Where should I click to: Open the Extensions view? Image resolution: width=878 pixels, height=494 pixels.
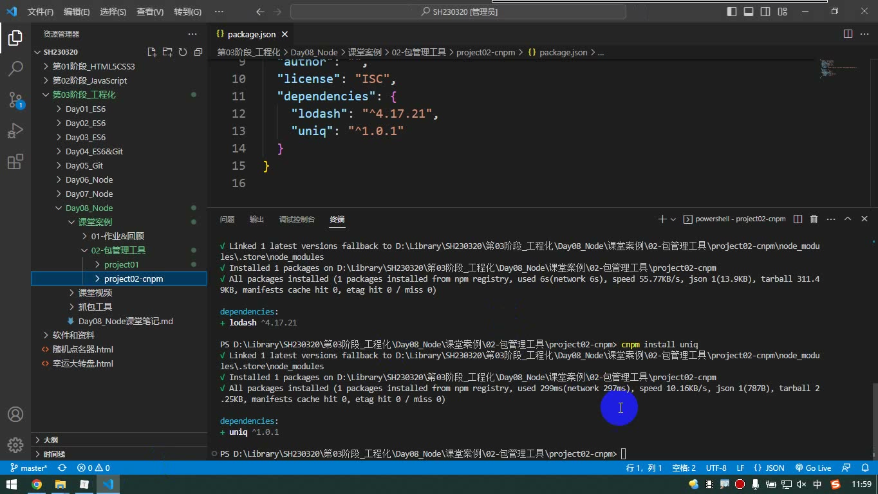click(15, 161)
